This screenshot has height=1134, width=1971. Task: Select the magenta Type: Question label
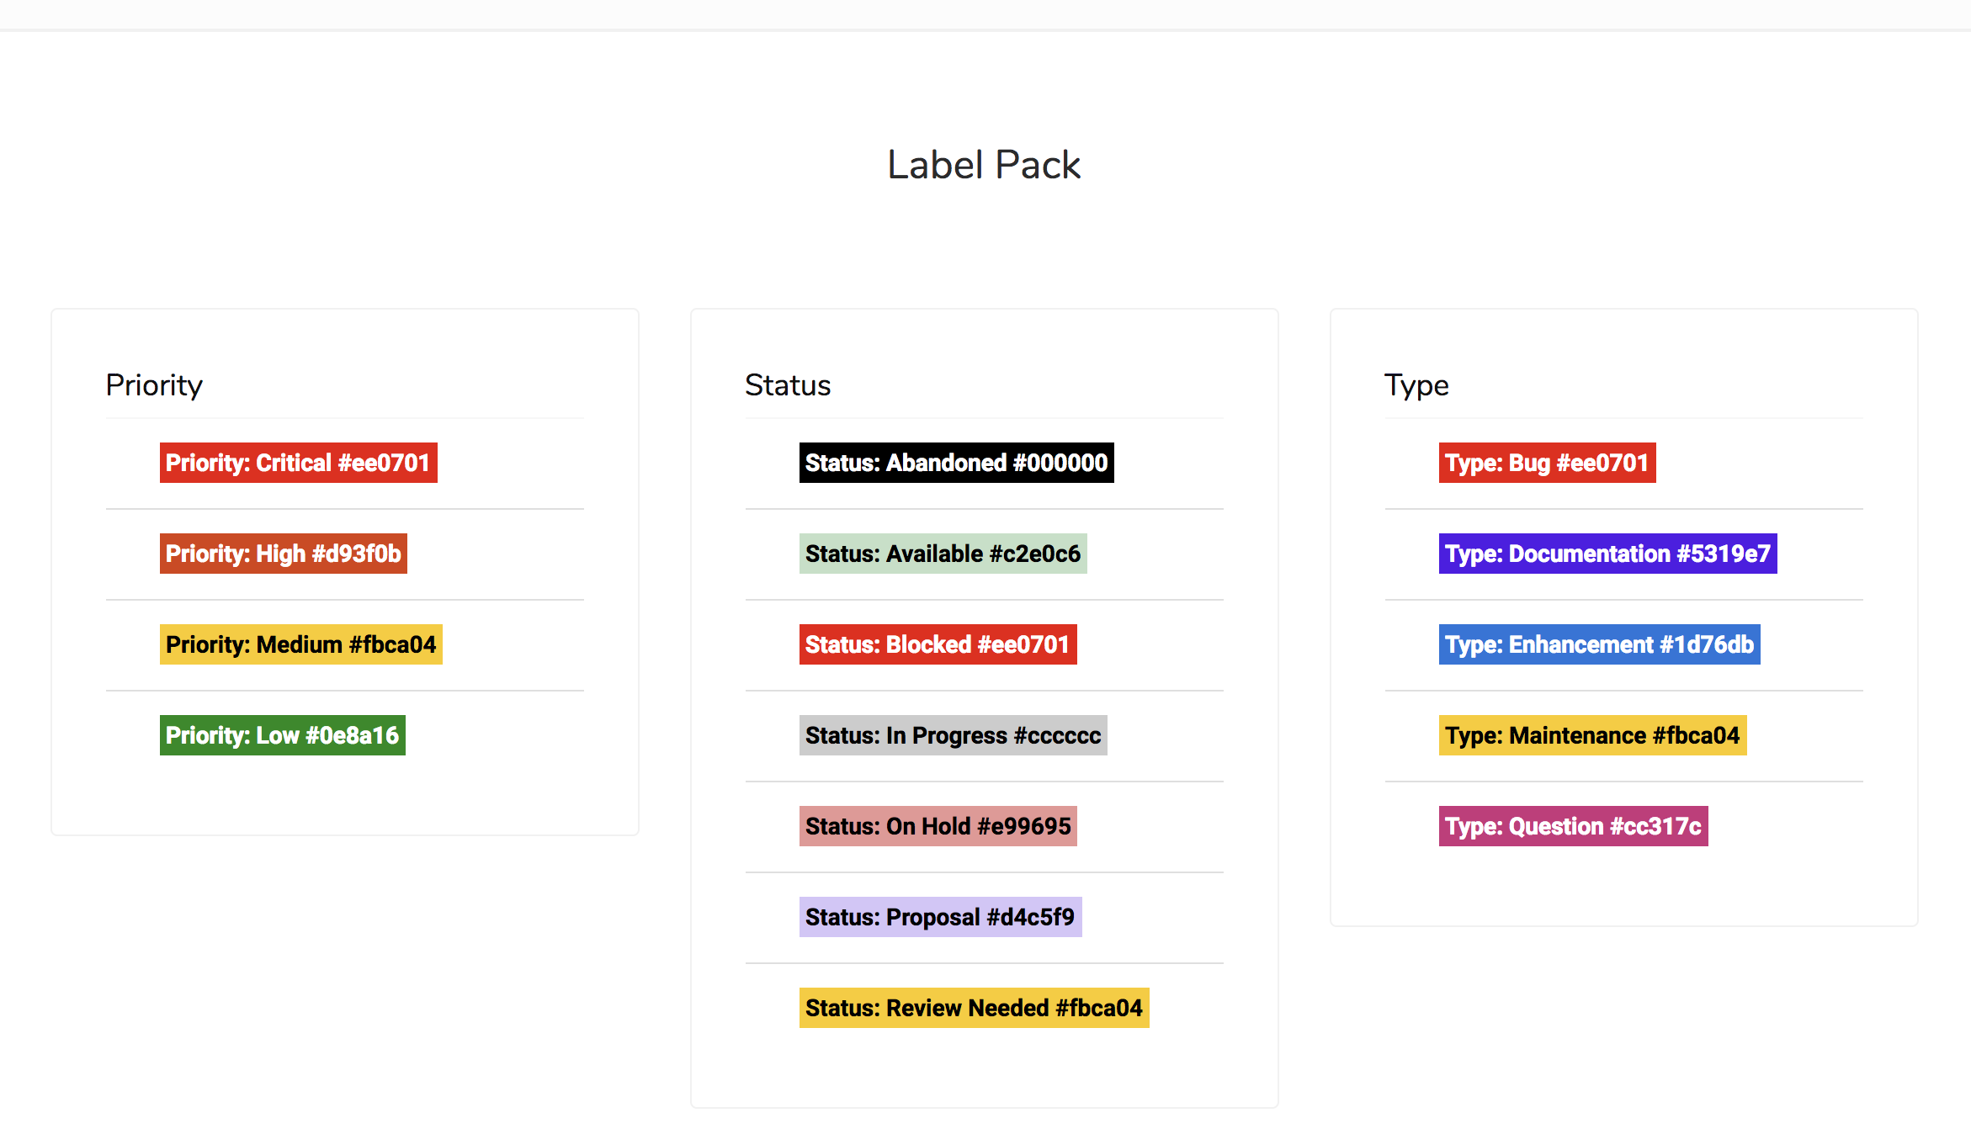(1573, 826)
